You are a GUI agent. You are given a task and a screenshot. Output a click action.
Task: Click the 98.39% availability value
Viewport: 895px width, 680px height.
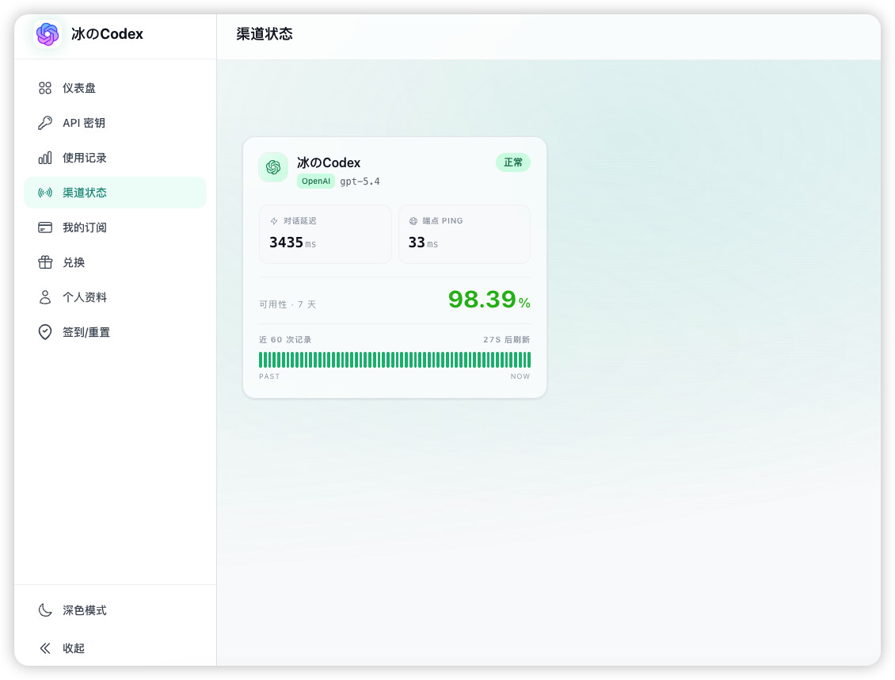pos(489,300)
